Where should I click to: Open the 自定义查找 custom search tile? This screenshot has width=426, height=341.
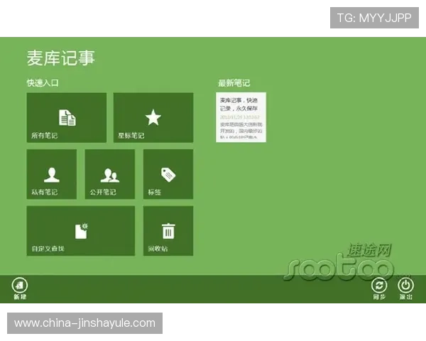81,231
